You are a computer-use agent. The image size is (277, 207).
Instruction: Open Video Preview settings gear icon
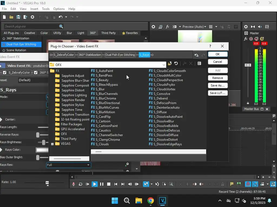153,27
